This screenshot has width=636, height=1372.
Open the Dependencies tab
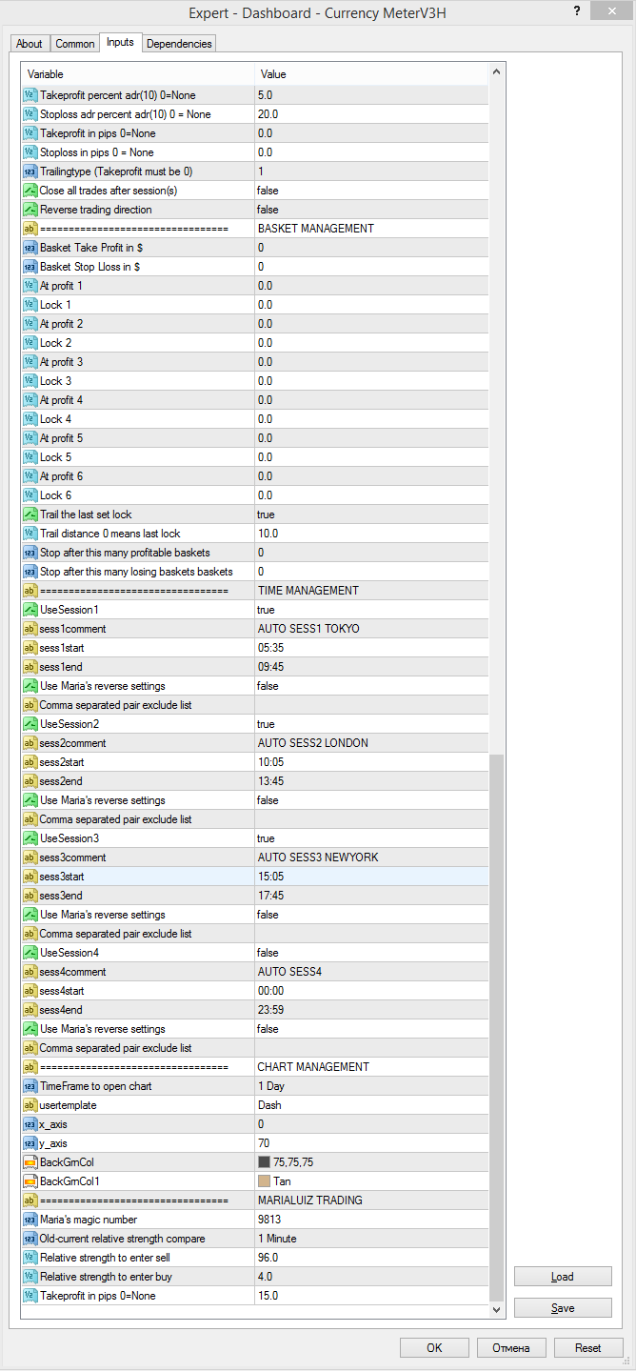[180, 44]
